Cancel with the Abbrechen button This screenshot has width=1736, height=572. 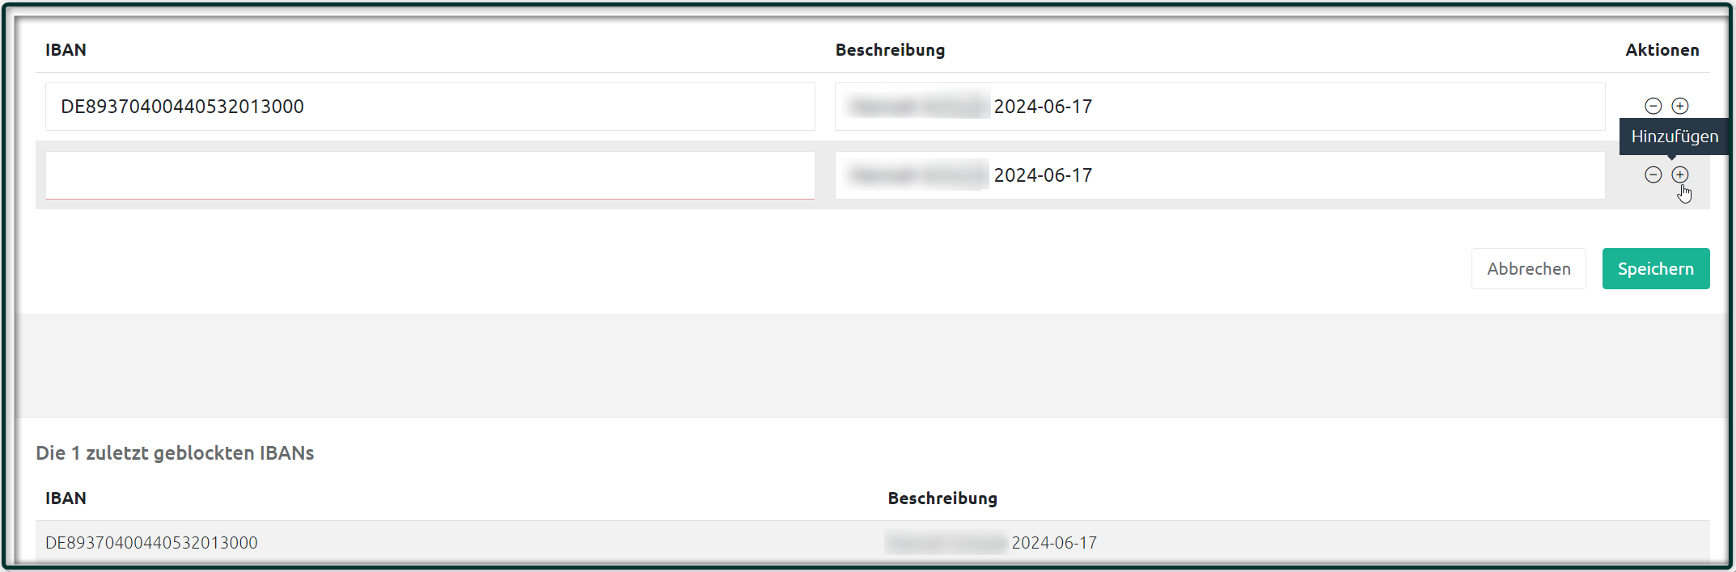point(1528,268)
